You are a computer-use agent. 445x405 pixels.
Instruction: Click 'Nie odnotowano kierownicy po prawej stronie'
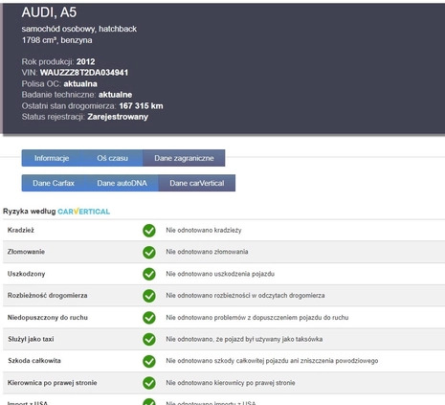click(231, 382)
